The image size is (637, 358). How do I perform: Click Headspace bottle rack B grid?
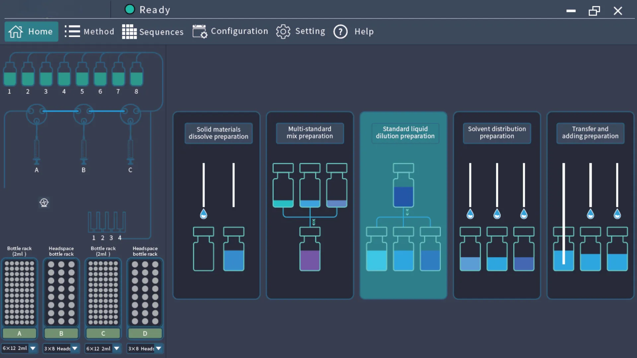[61, 293]
